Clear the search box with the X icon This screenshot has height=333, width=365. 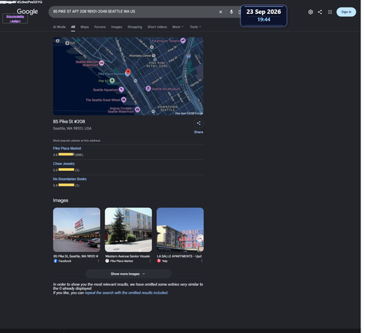point(220,12)
